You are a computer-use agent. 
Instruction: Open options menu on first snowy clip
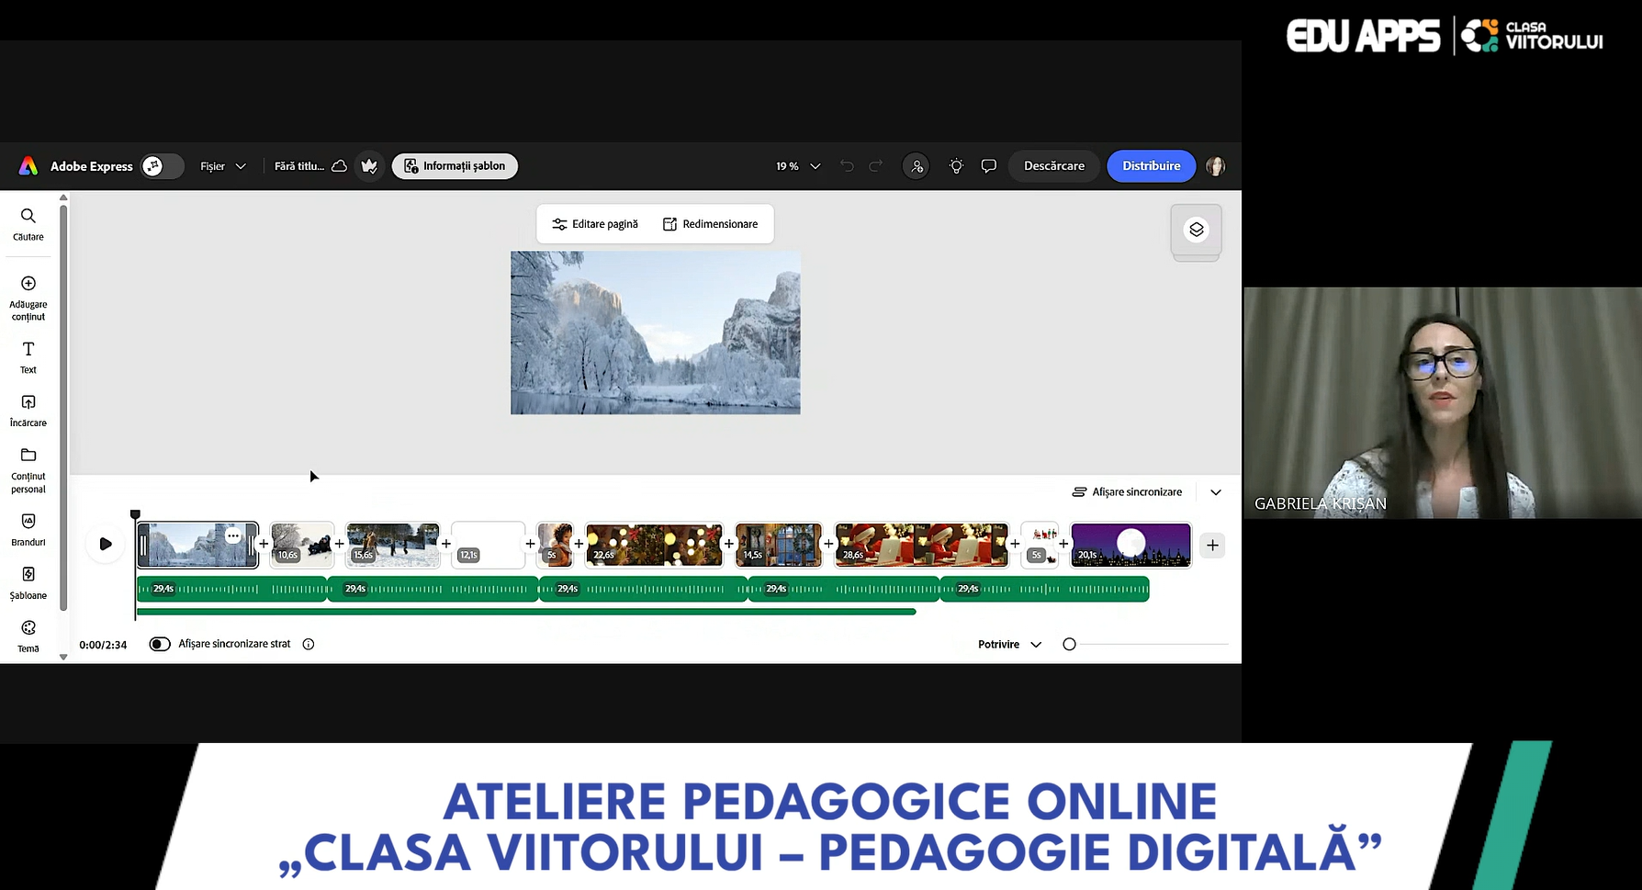tap(233, 536)
